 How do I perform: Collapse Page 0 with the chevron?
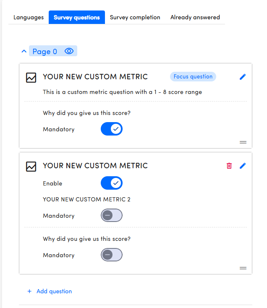point(24,51)
